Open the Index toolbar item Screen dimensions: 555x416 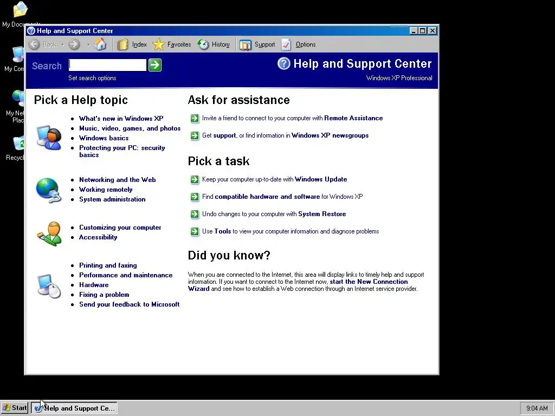pos(132,44)
